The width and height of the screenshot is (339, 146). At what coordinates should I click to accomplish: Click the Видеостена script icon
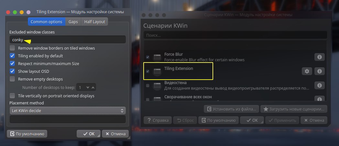click(157, 85)
